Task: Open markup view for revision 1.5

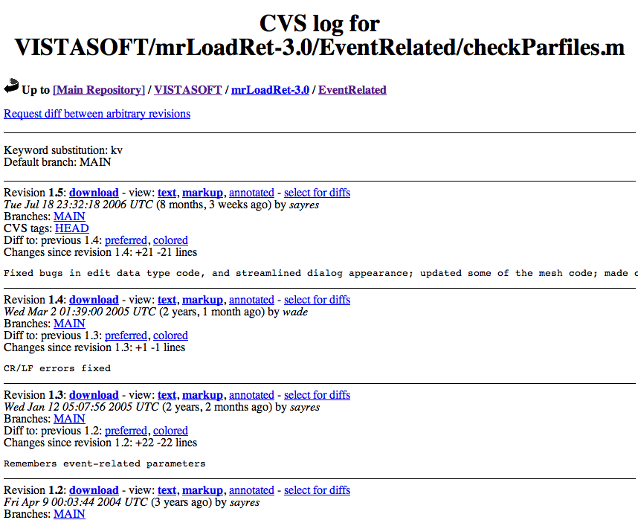Action: click(202, 193)
